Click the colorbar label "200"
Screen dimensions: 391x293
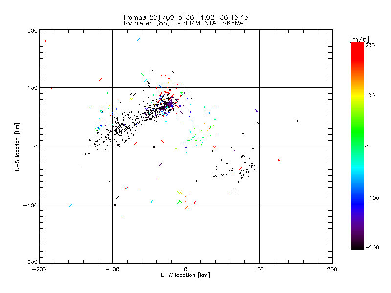[x=370, y=45]
